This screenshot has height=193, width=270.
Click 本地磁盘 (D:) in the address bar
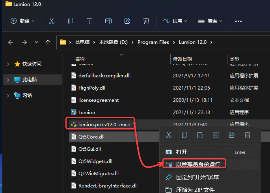point(114,42)
